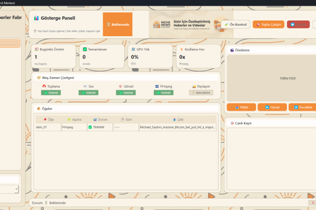The width and height of the screenshot is (316, 210).
Task: Click the Canlı Kayıt panel icon
Action: click(x=232, y=122)
